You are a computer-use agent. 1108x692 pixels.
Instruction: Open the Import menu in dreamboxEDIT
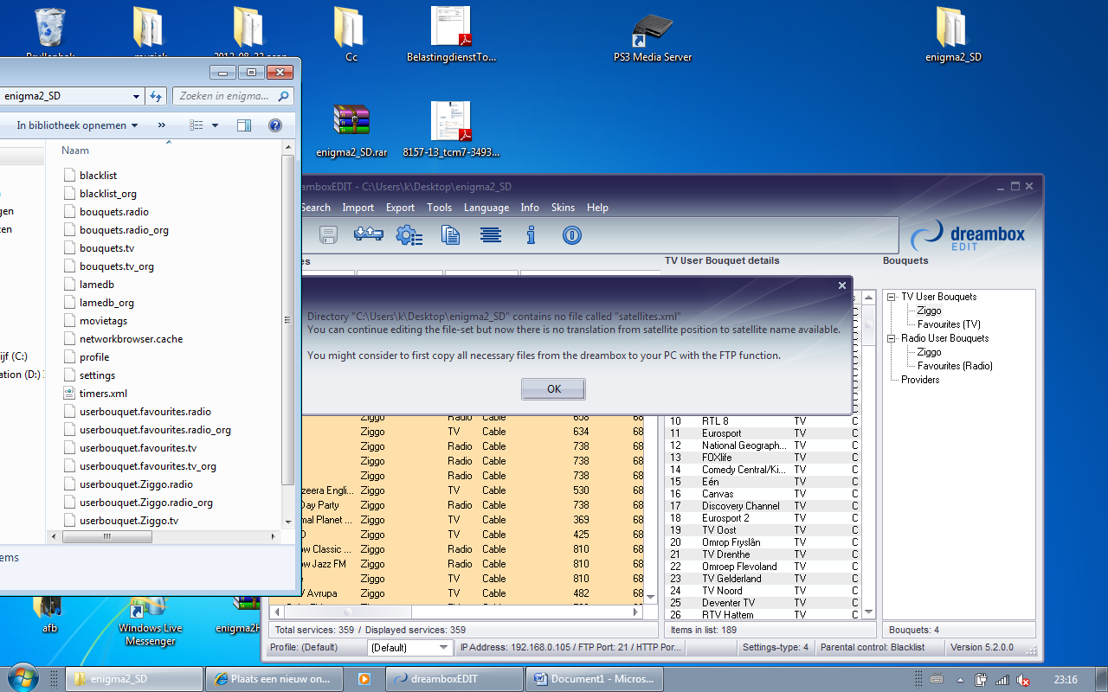[x=358, y=208]
